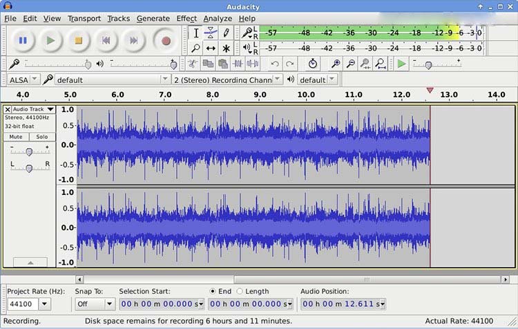Viewport: 518px width, 329px height.
Task: Open the View menu
Action: (52, 19)
